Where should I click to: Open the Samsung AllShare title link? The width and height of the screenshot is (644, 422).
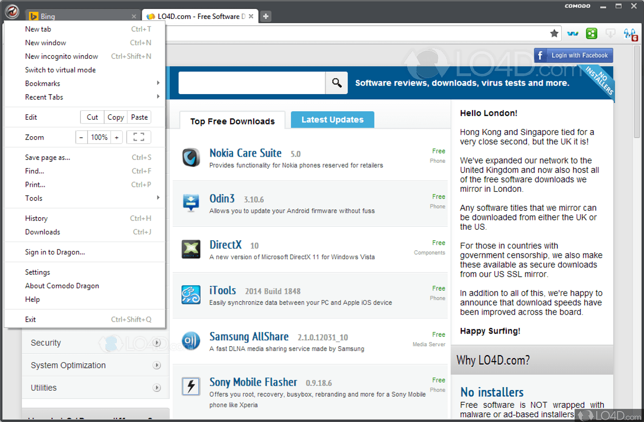coord(249,336)
